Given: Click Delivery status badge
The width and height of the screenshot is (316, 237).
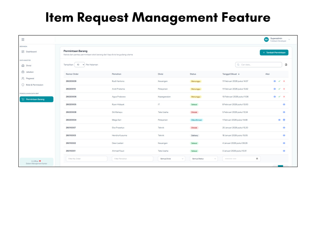Looking at the screenshot, I should (x=194, y=136).
